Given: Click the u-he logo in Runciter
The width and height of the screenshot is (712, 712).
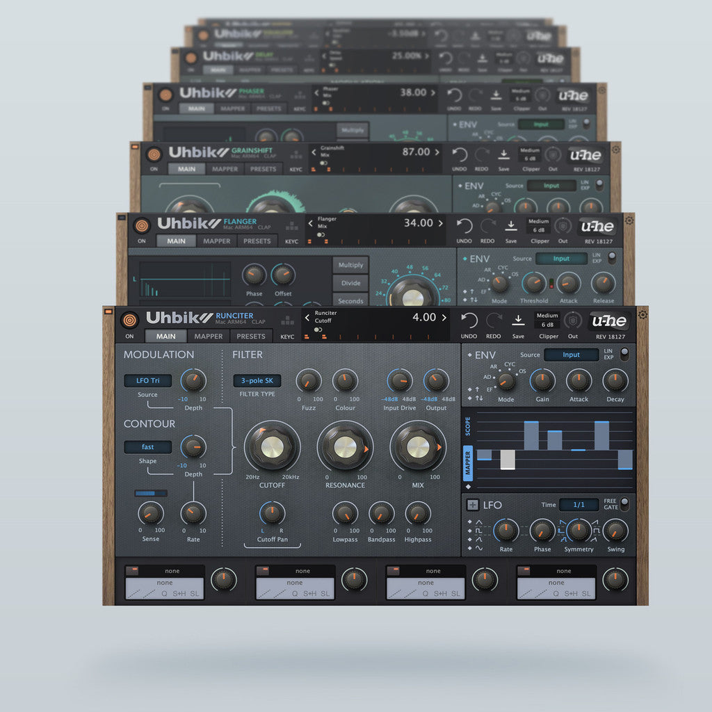Looking at the screenshot, I should pos(609,321).
